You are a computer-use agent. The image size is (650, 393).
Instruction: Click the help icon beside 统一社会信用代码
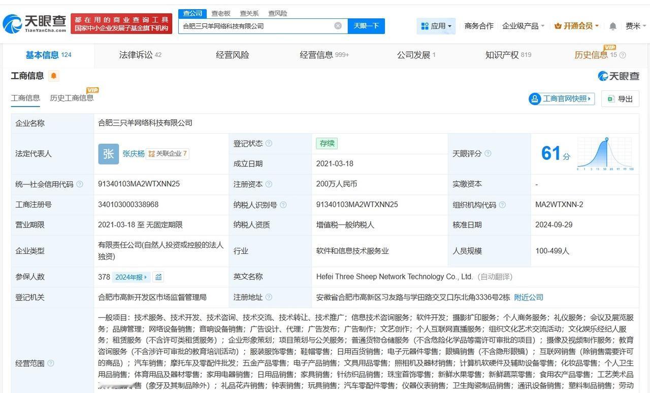coord(80,184)
